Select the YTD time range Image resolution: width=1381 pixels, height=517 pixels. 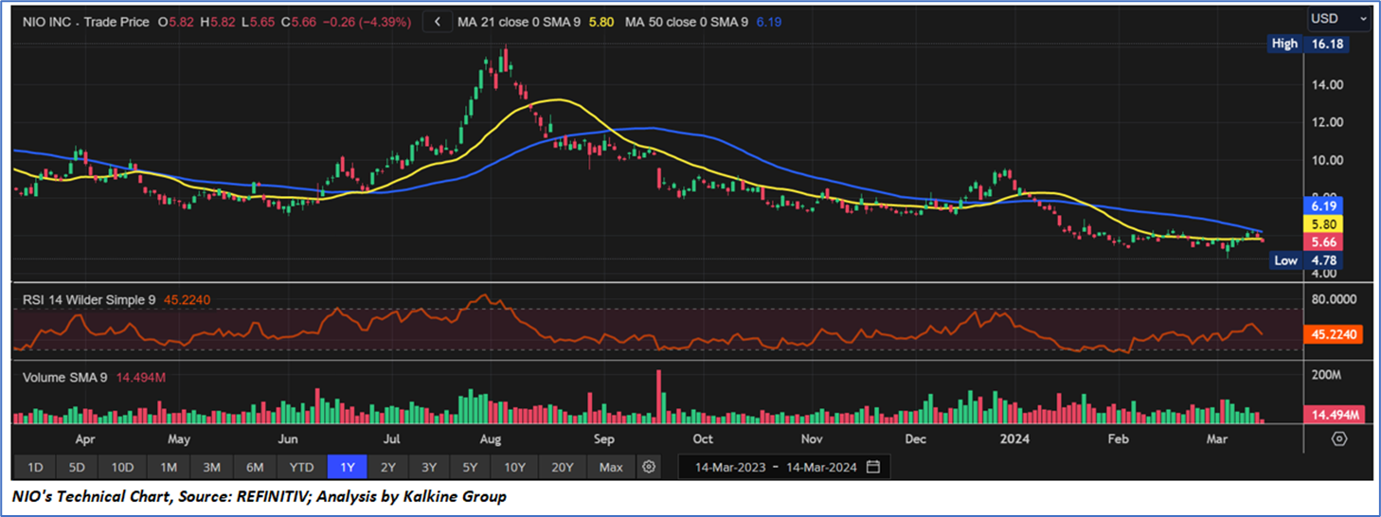click(x=301, y=467)
